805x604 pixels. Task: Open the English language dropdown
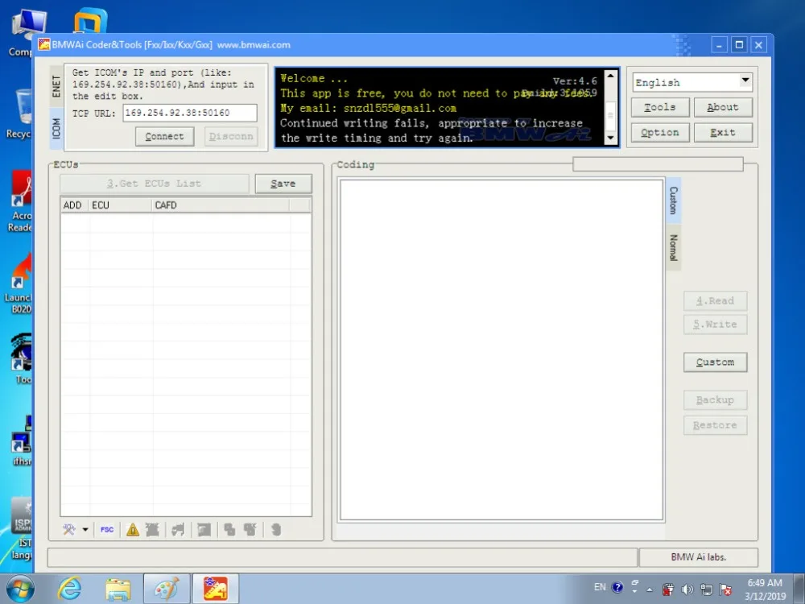pos(745,81)
